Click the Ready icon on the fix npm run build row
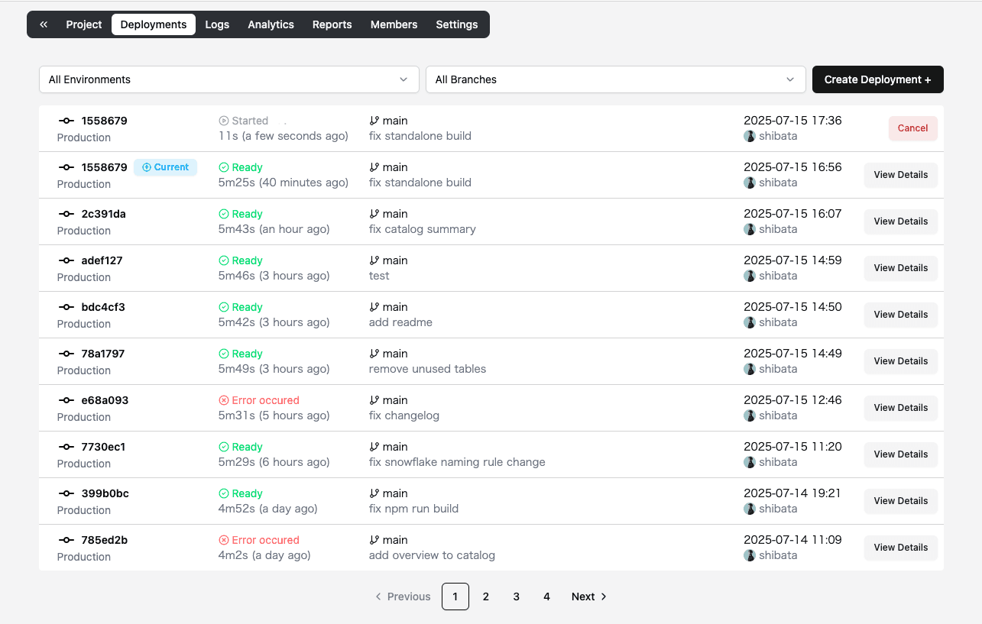 click(x=223, y=493)
